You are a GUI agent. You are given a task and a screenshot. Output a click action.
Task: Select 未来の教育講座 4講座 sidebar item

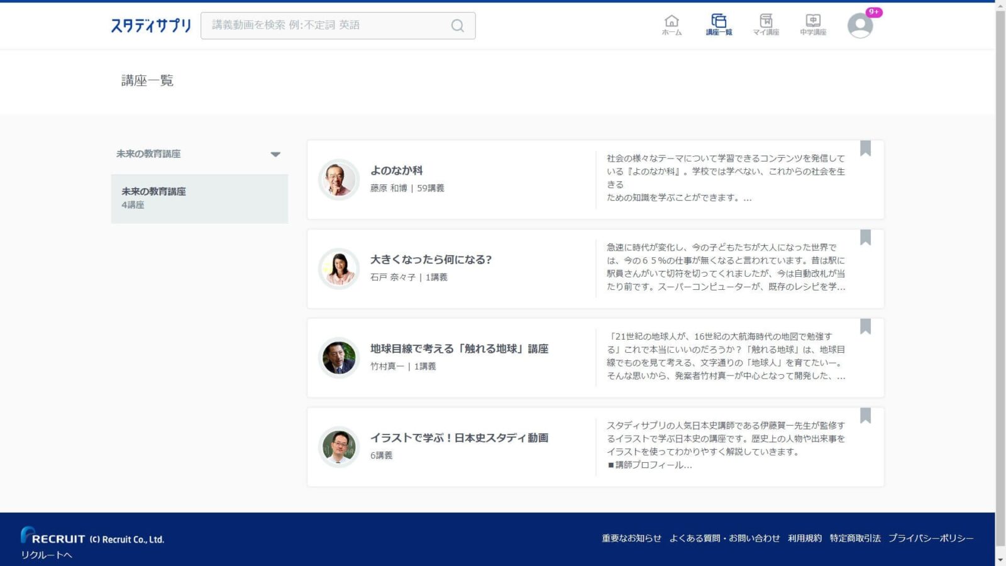(x=199, y=198)
